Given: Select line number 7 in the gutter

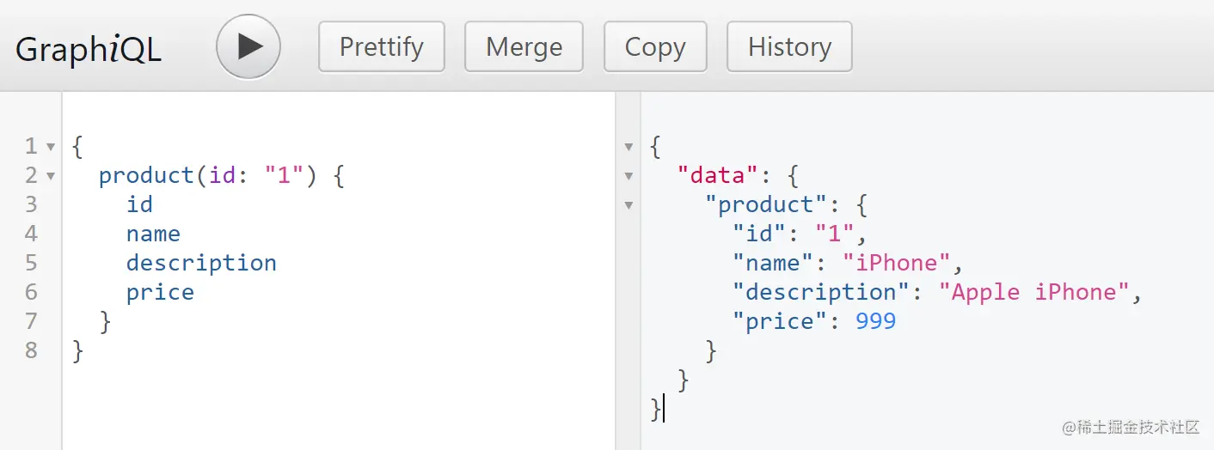Looking at the screenshot, I should (31, 321).
